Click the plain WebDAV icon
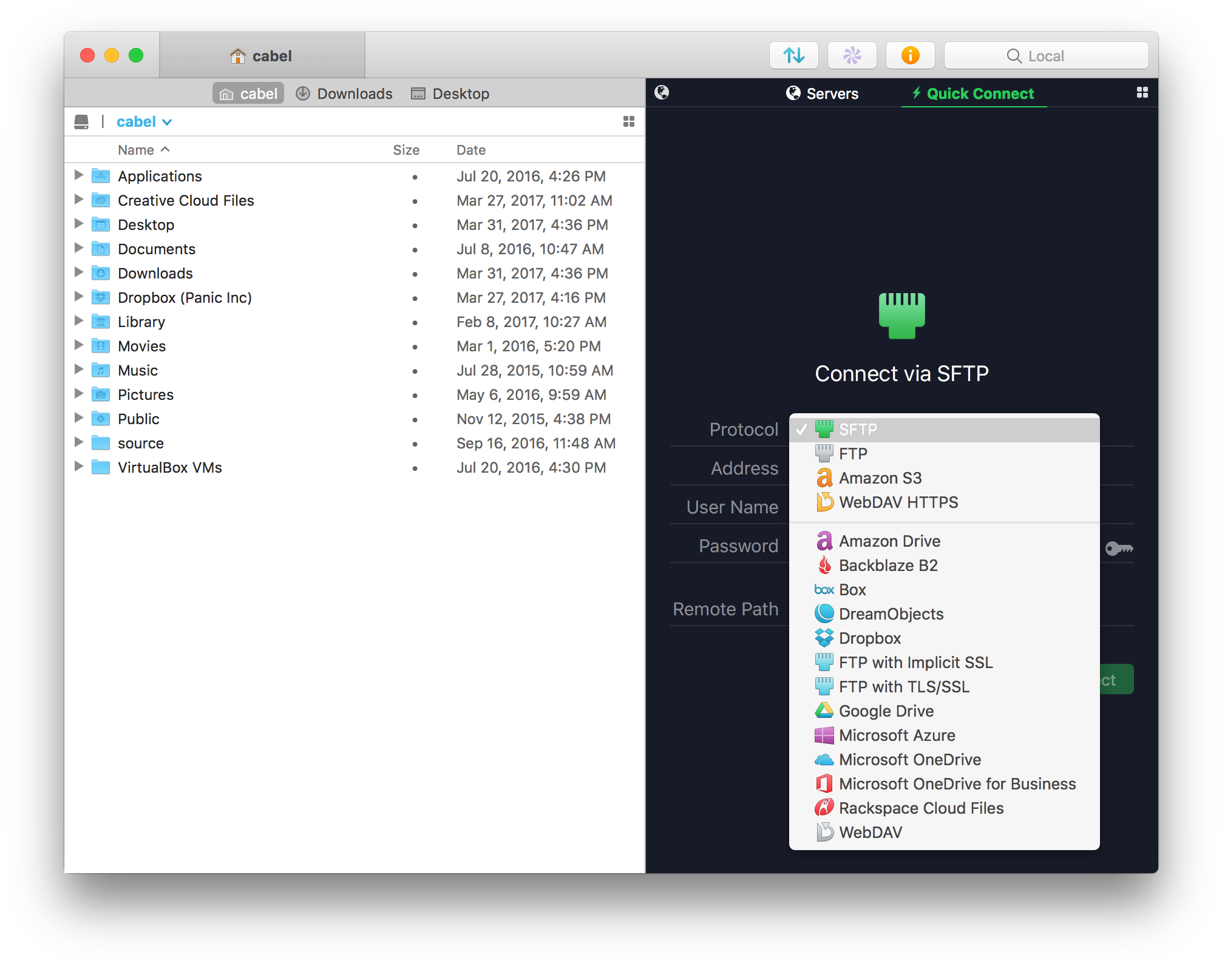1222x963 pixels. pos(825,832)
